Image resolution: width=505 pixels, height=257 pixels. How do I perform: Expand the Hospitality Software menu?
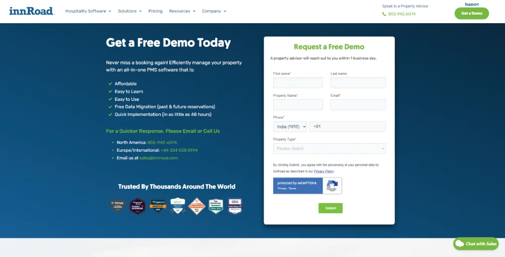pyautogui.click(x=88, y=11)
